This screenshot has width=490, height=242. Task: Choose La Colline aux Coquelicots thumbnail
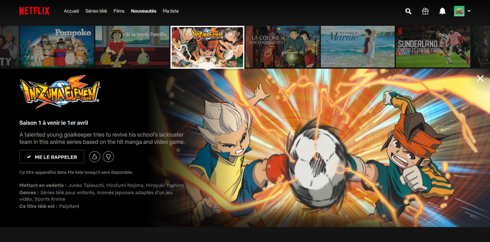pyautogui.click(x=282, y=46)
